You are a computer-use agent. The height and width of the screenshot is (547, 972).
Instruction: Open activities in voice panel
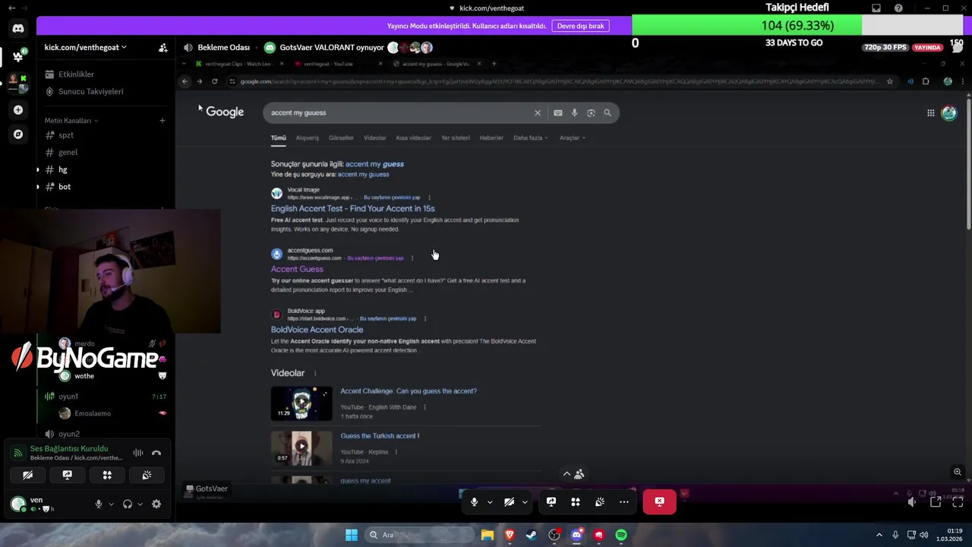(107, 475)
